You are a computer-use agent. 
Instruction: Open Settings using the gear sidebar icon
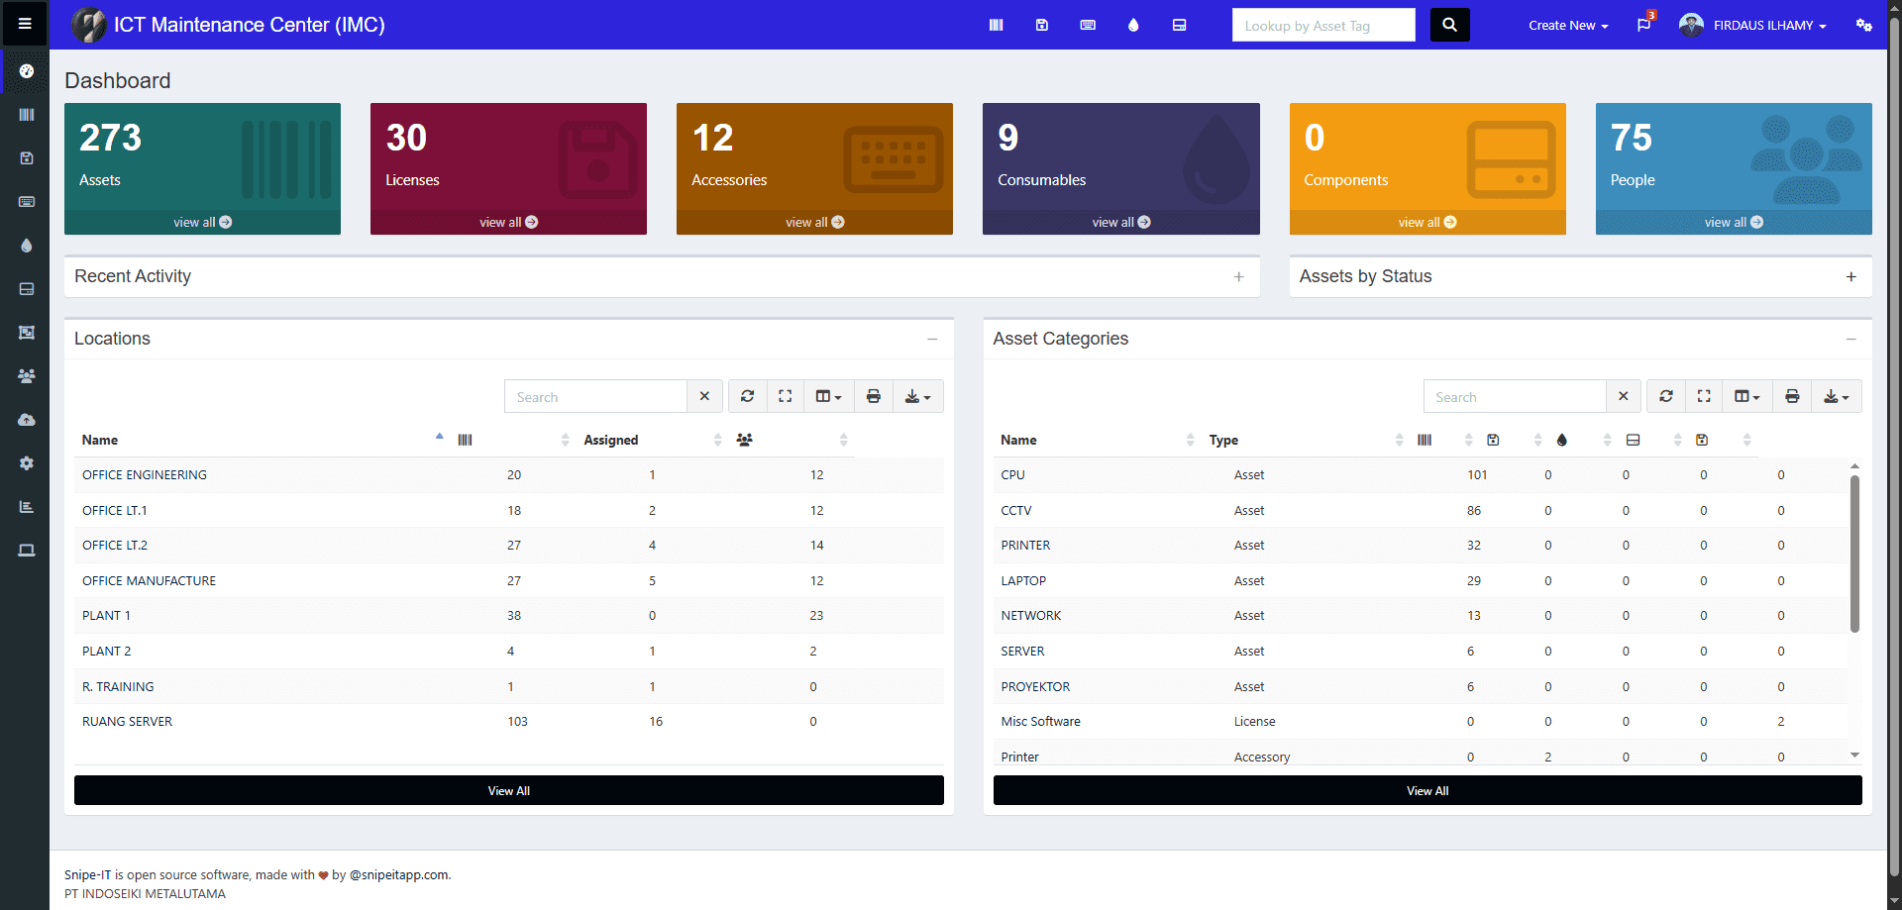point(27,462)
